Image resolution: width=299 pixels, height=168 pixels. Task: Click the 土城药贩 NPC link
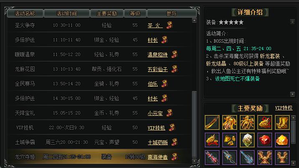tap(158, 143)
